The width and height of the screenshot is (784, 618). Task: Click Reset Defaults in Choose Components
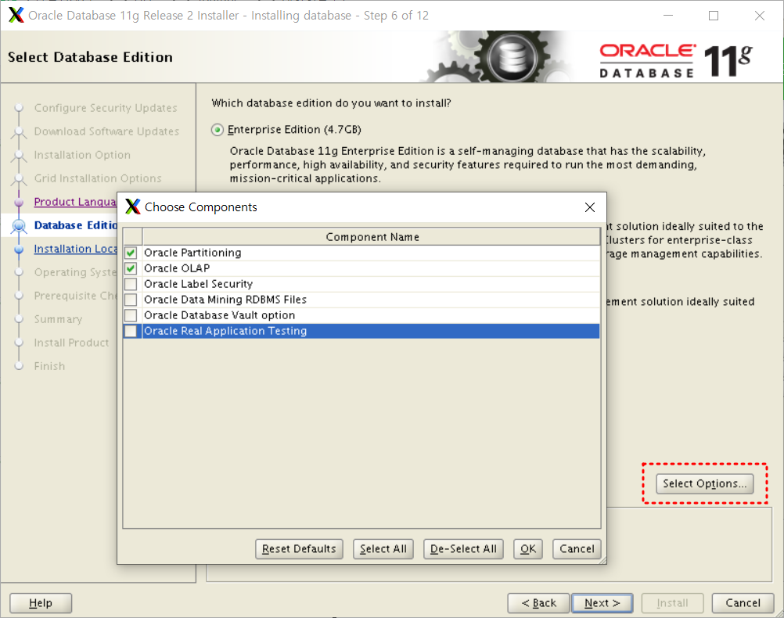299,549
